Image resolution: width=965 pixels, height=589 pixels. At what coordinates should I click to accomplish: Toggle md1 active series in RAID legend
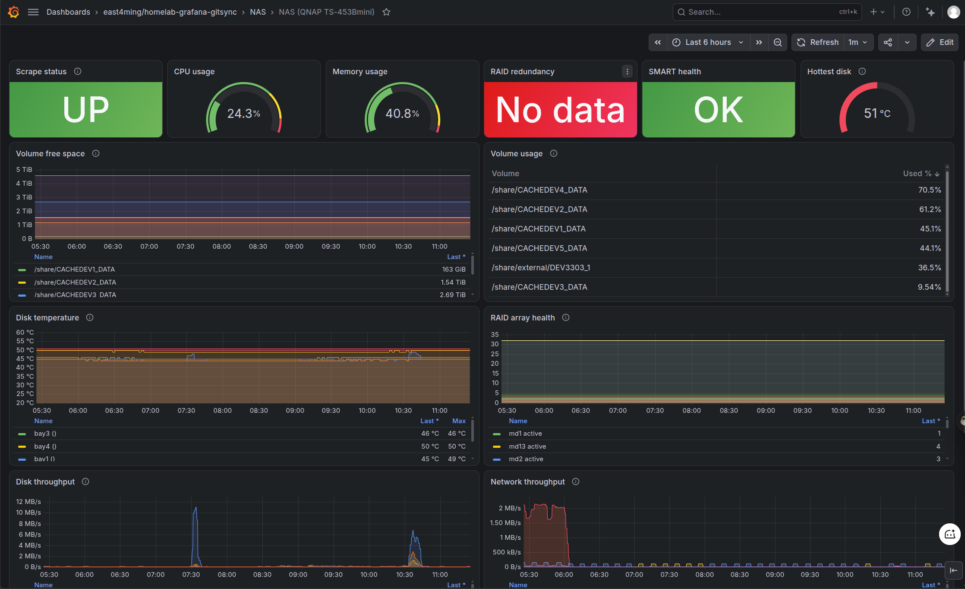coord(525,434)
